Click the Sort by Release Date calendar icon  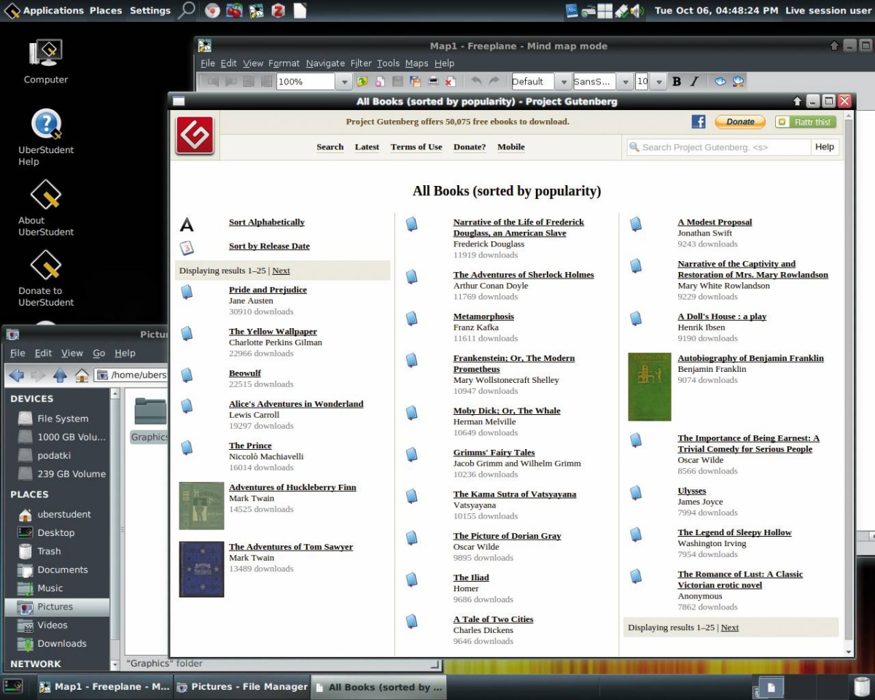pyautogui.click(x=187, y=247)
